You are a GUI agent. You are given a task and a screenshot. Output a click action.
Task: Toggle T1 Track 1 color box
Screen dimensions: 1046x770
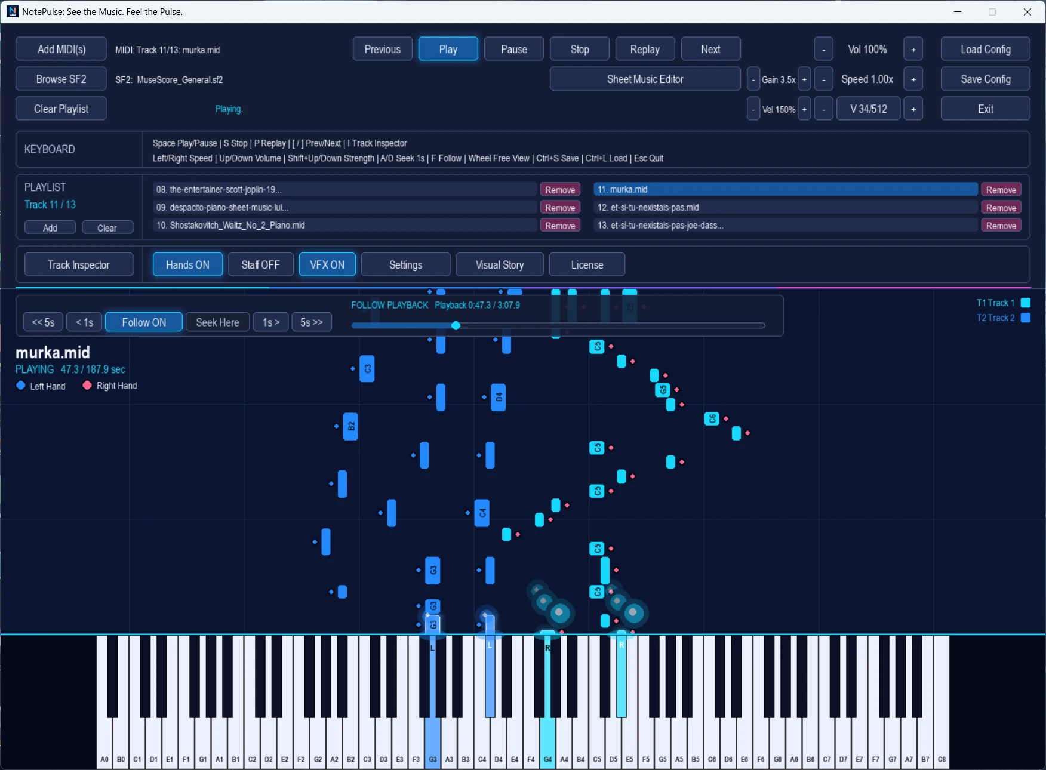pos(1026,303)
